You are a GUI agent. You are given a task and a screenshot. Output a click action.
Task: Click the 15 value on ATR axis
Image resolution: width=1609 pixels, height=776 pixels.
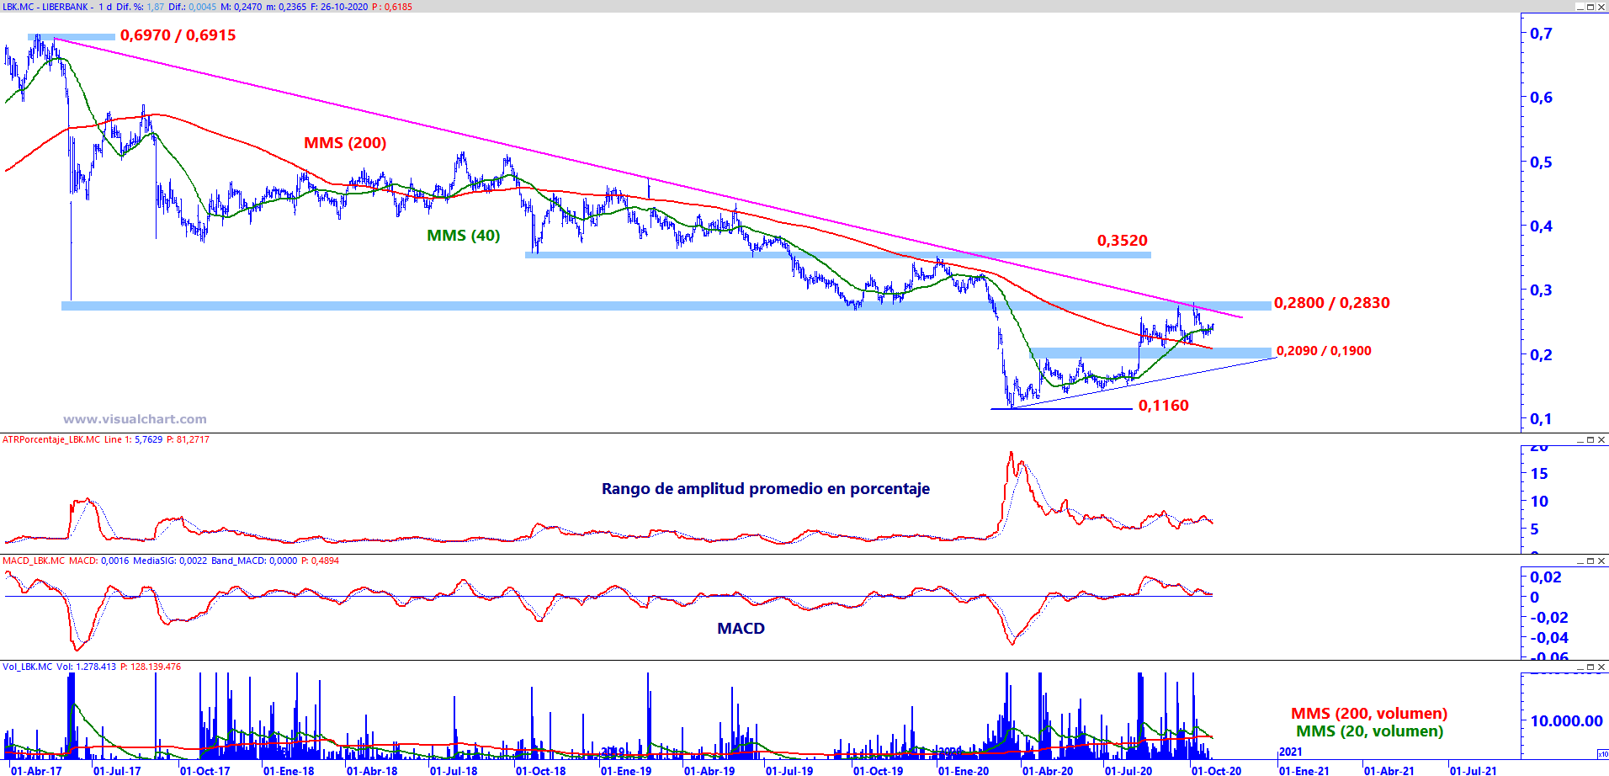click(1539, 474)
